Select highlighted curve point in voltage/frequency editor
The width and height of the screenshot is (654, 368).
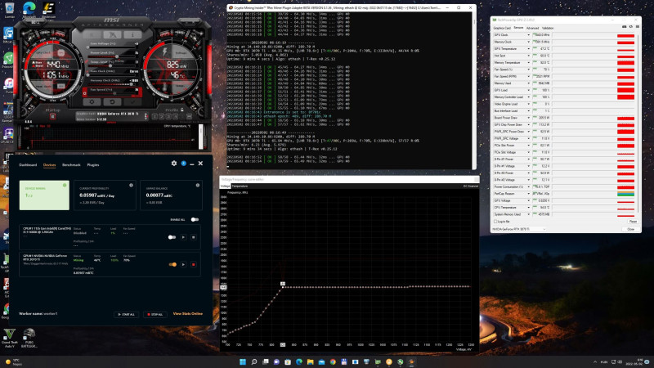pos(283,287)
